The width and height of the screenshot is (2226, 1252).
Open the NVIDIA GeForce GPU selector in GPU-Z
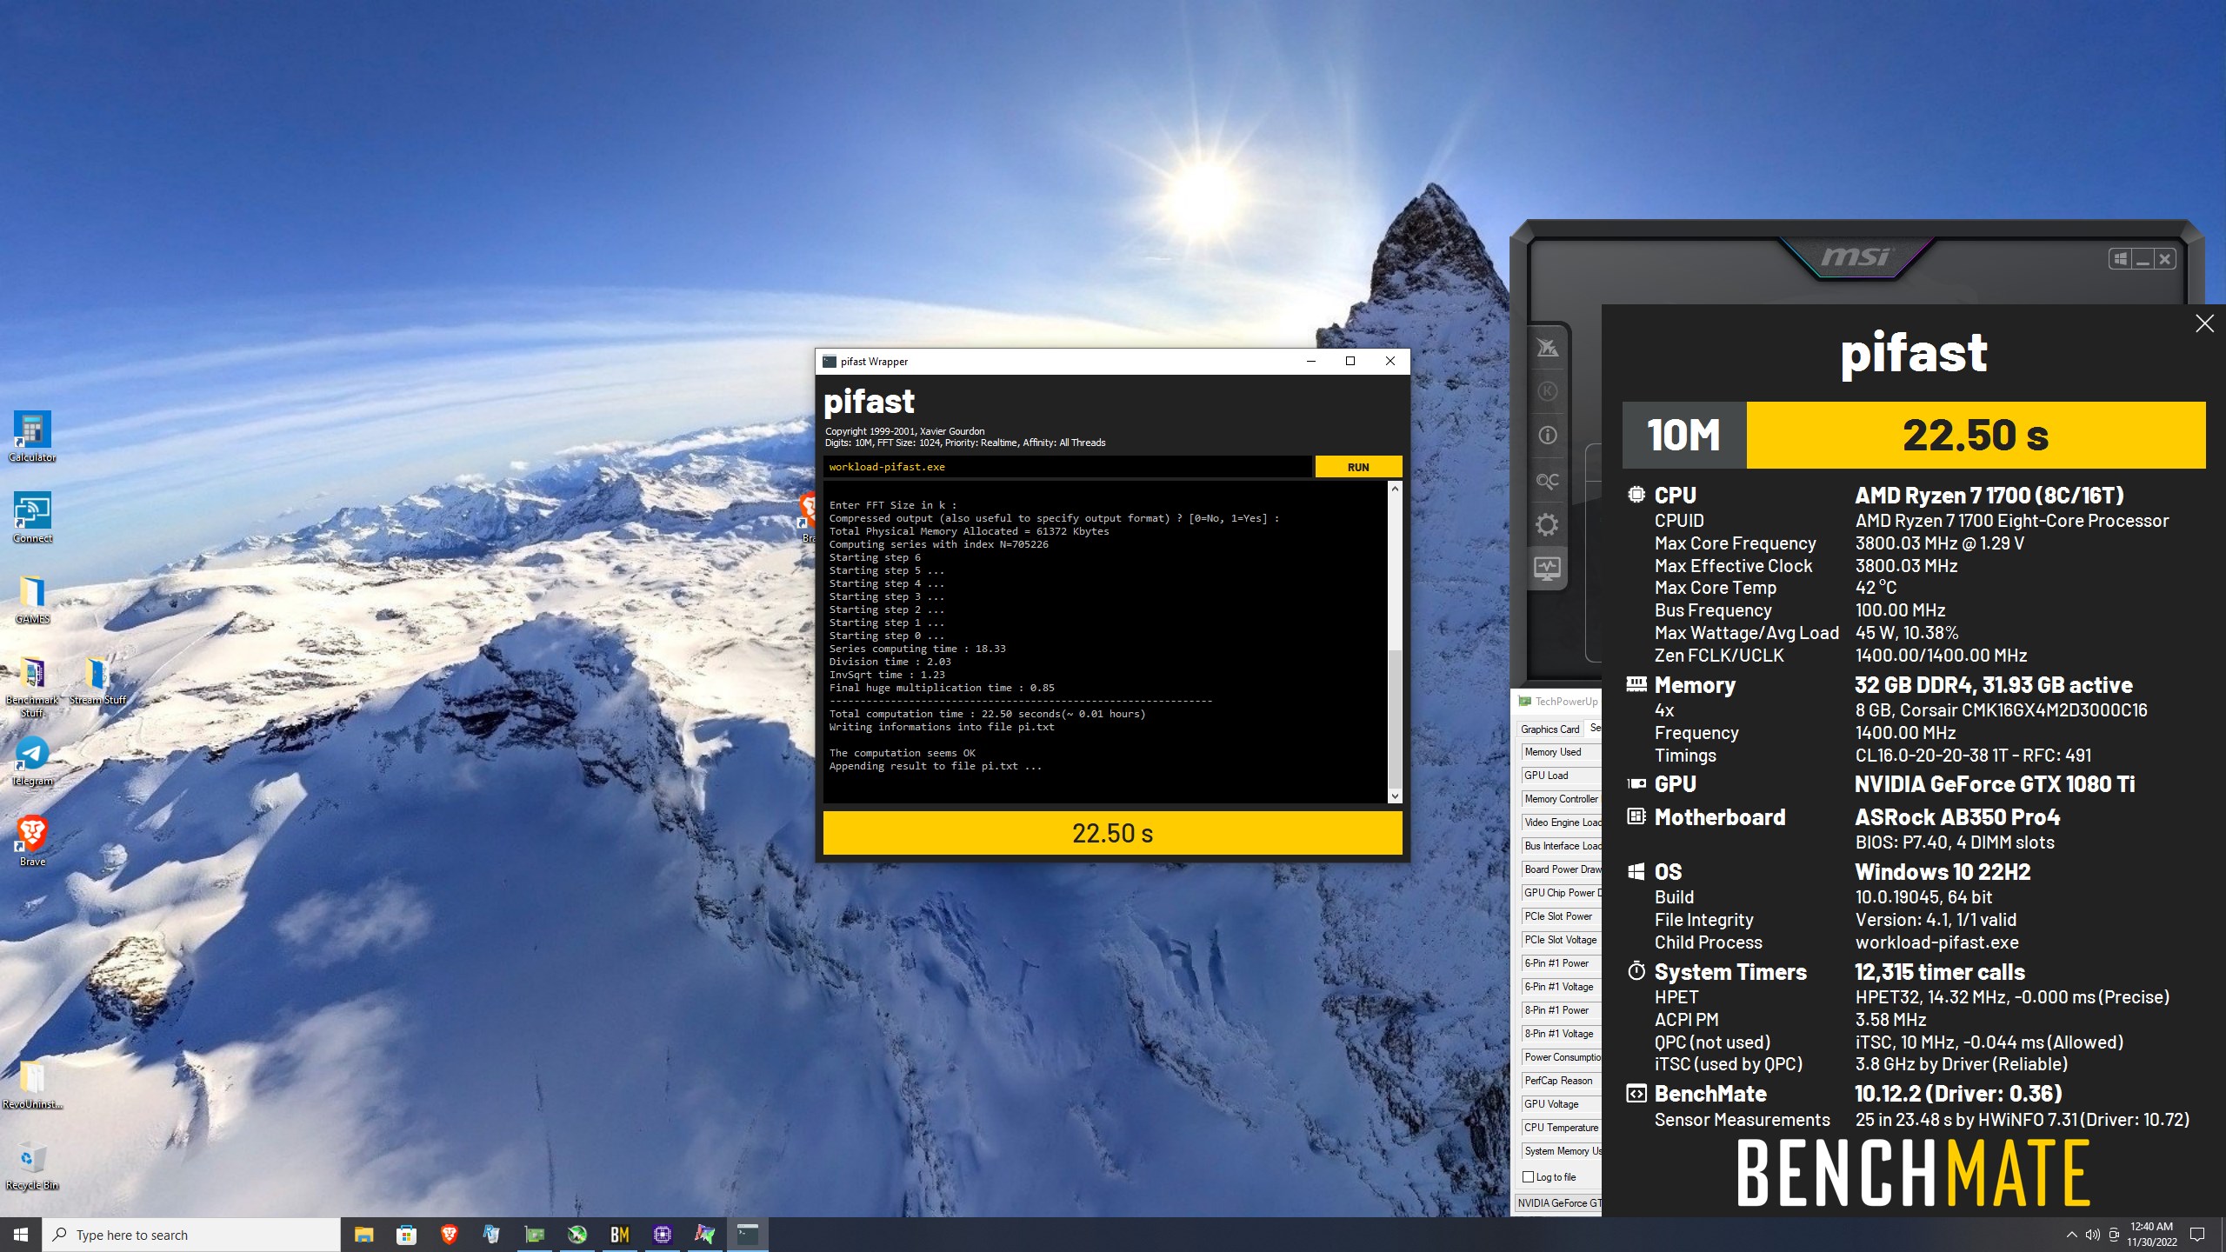point(1558,1203)
